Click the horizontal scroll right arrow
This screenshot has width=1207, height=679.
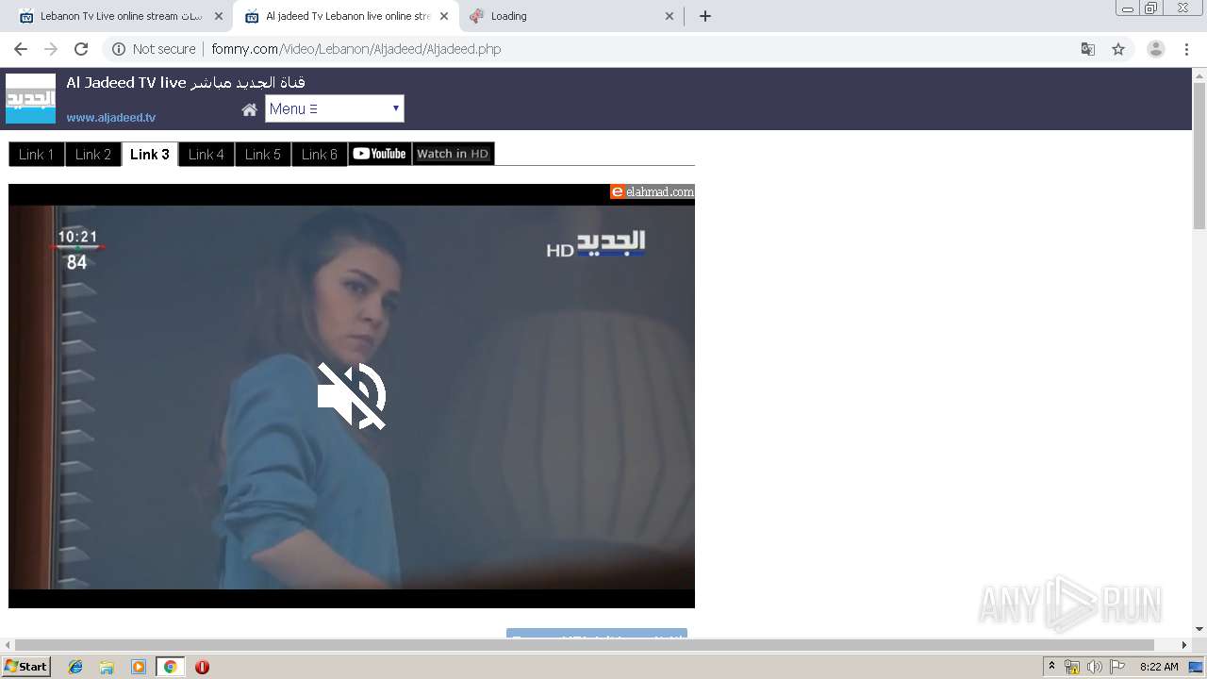[1184, 645]
